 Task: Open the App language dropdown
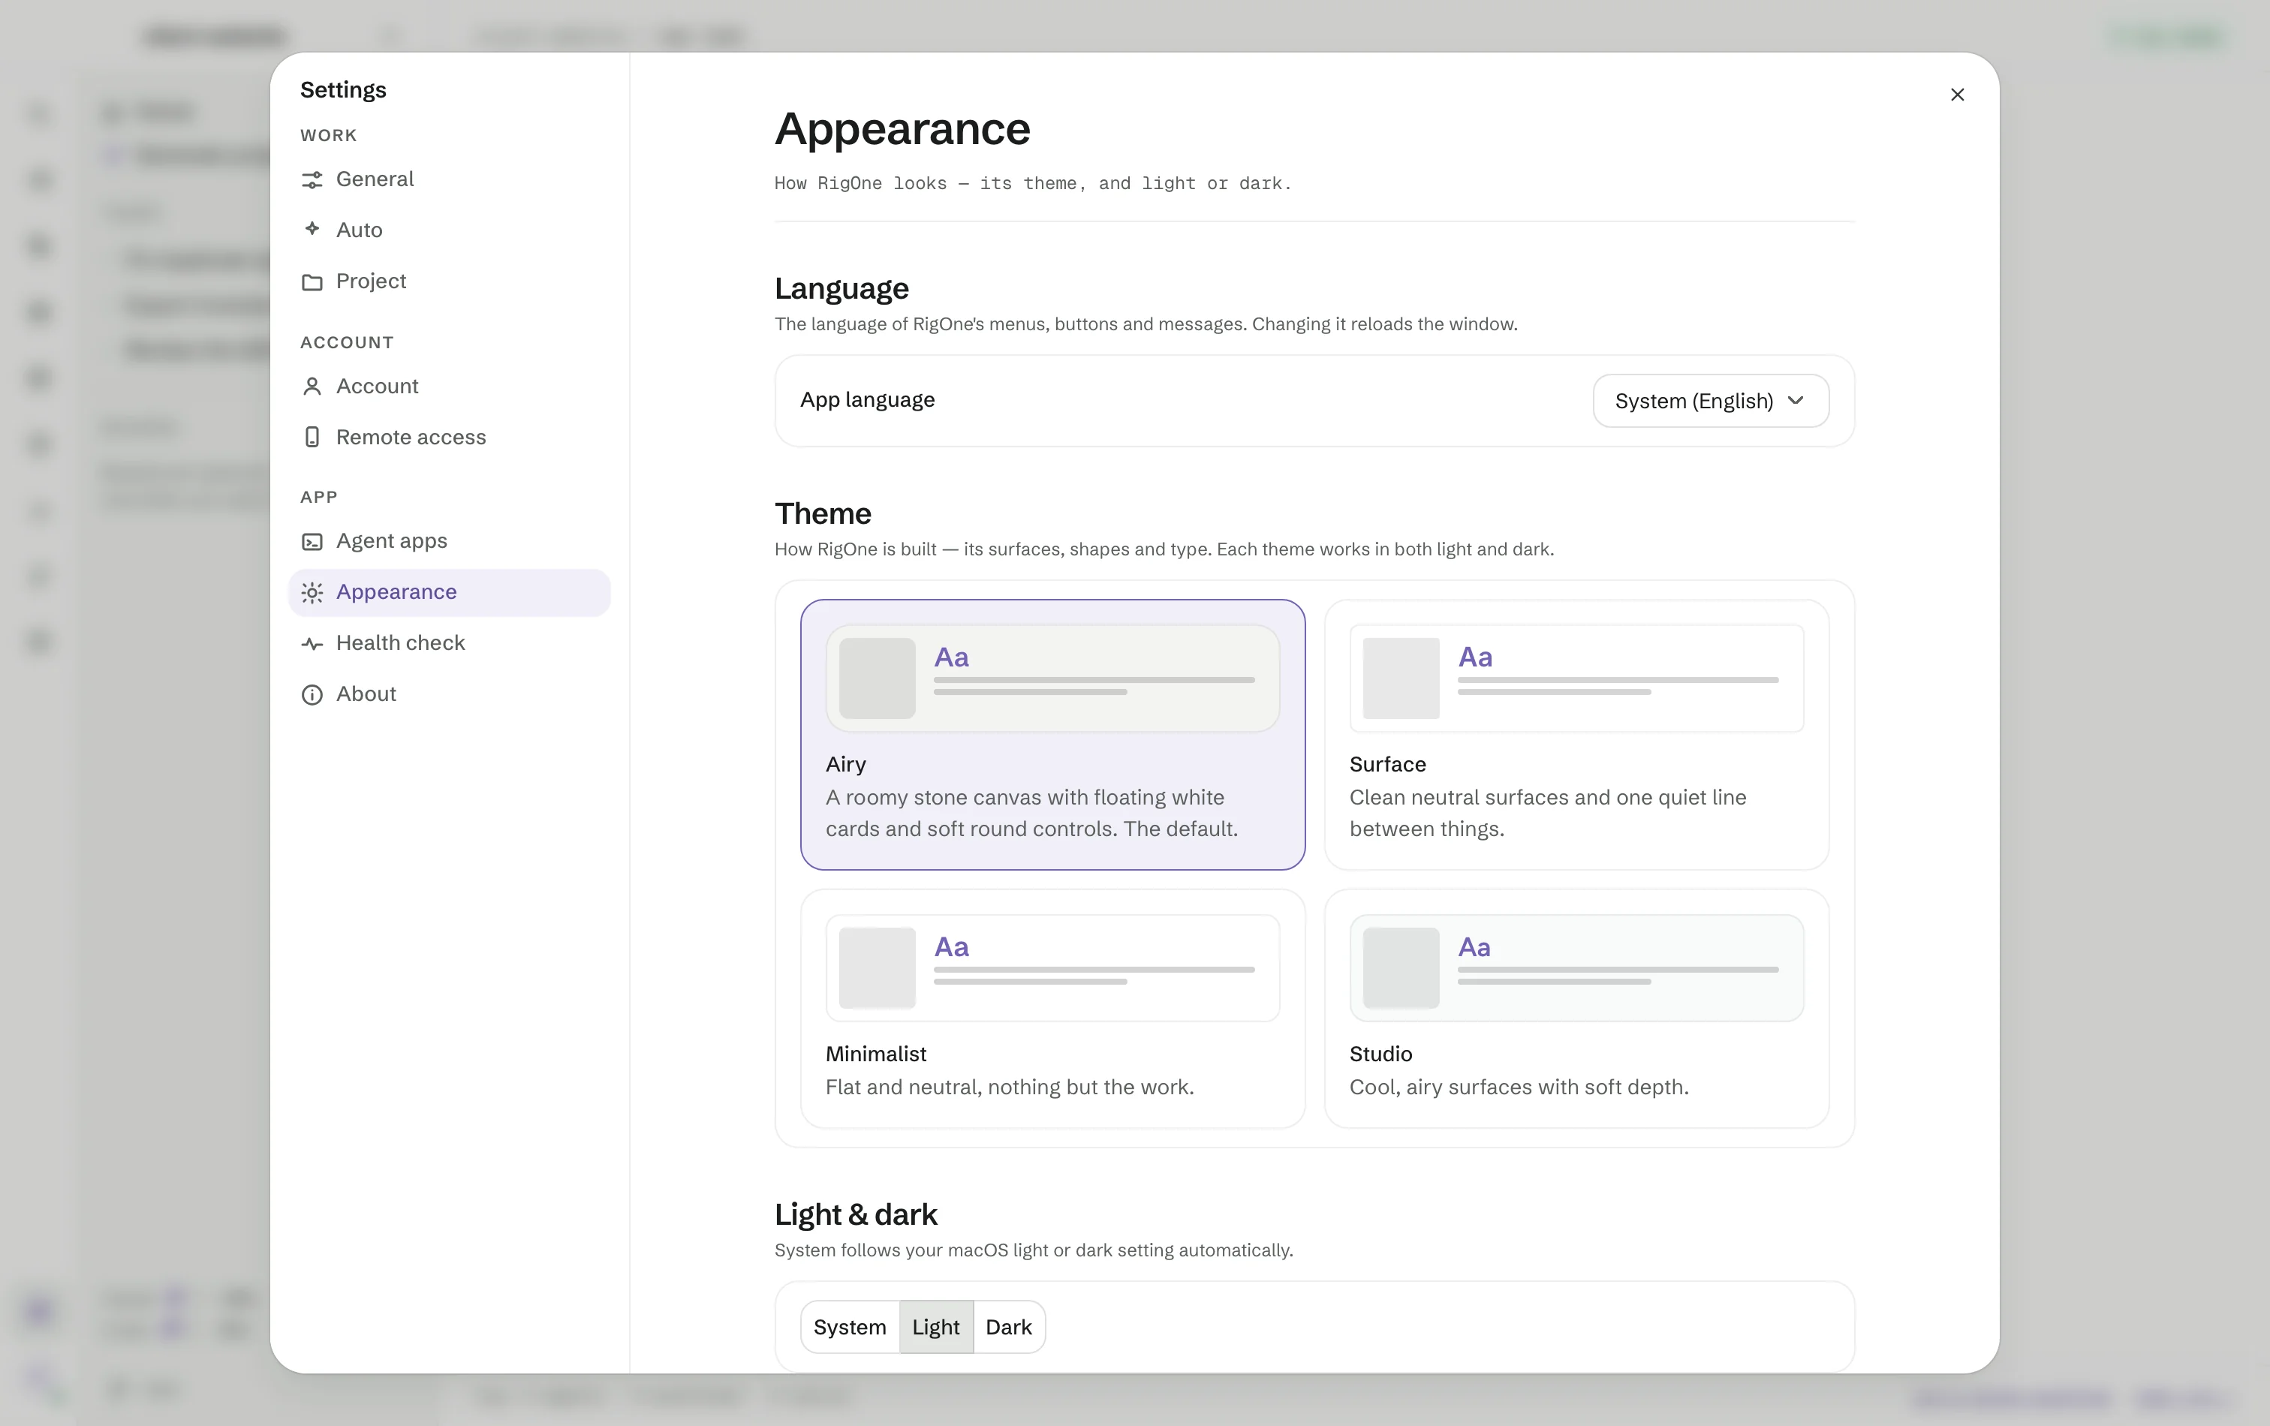pyautogui.click(x=1711, y=401)
